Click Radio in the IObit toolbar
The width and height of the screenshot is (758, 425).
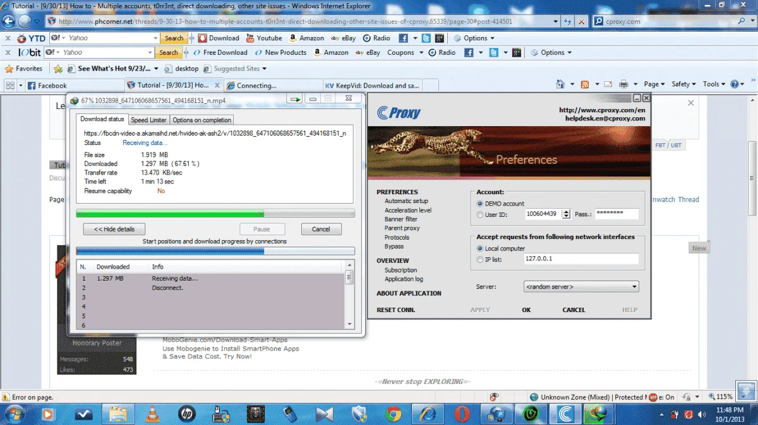(442, 52)
